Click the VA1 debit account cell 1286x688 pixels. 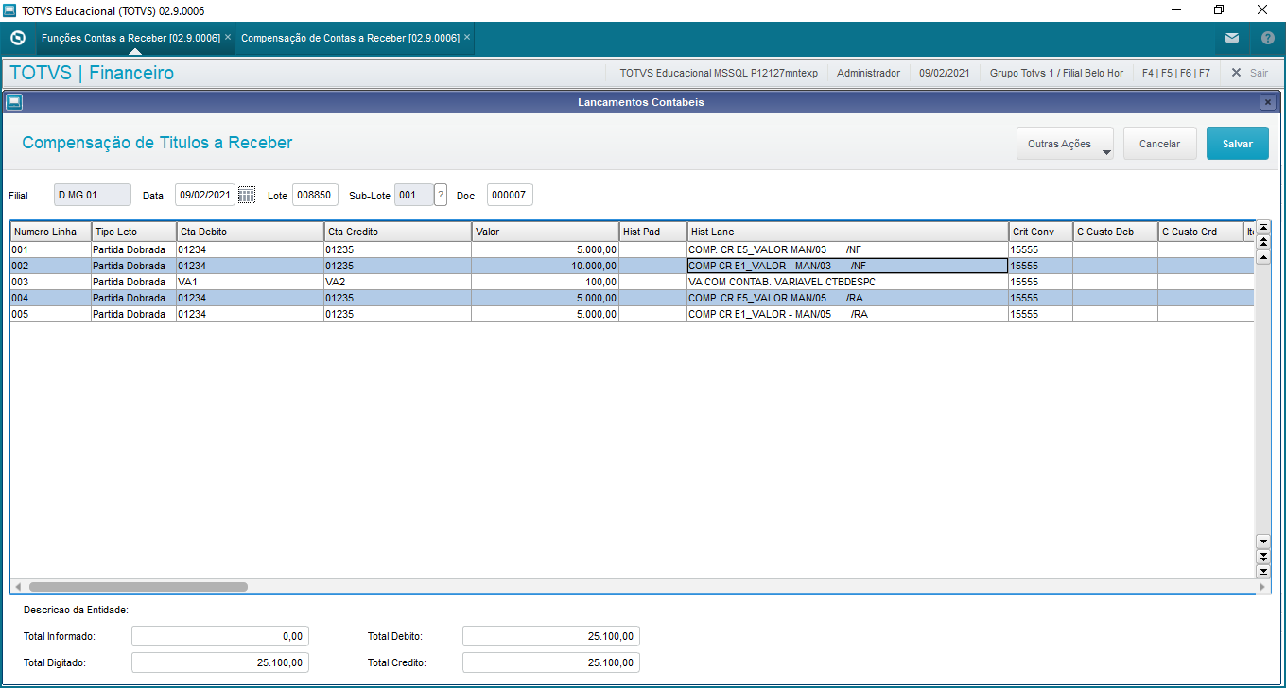250,282
